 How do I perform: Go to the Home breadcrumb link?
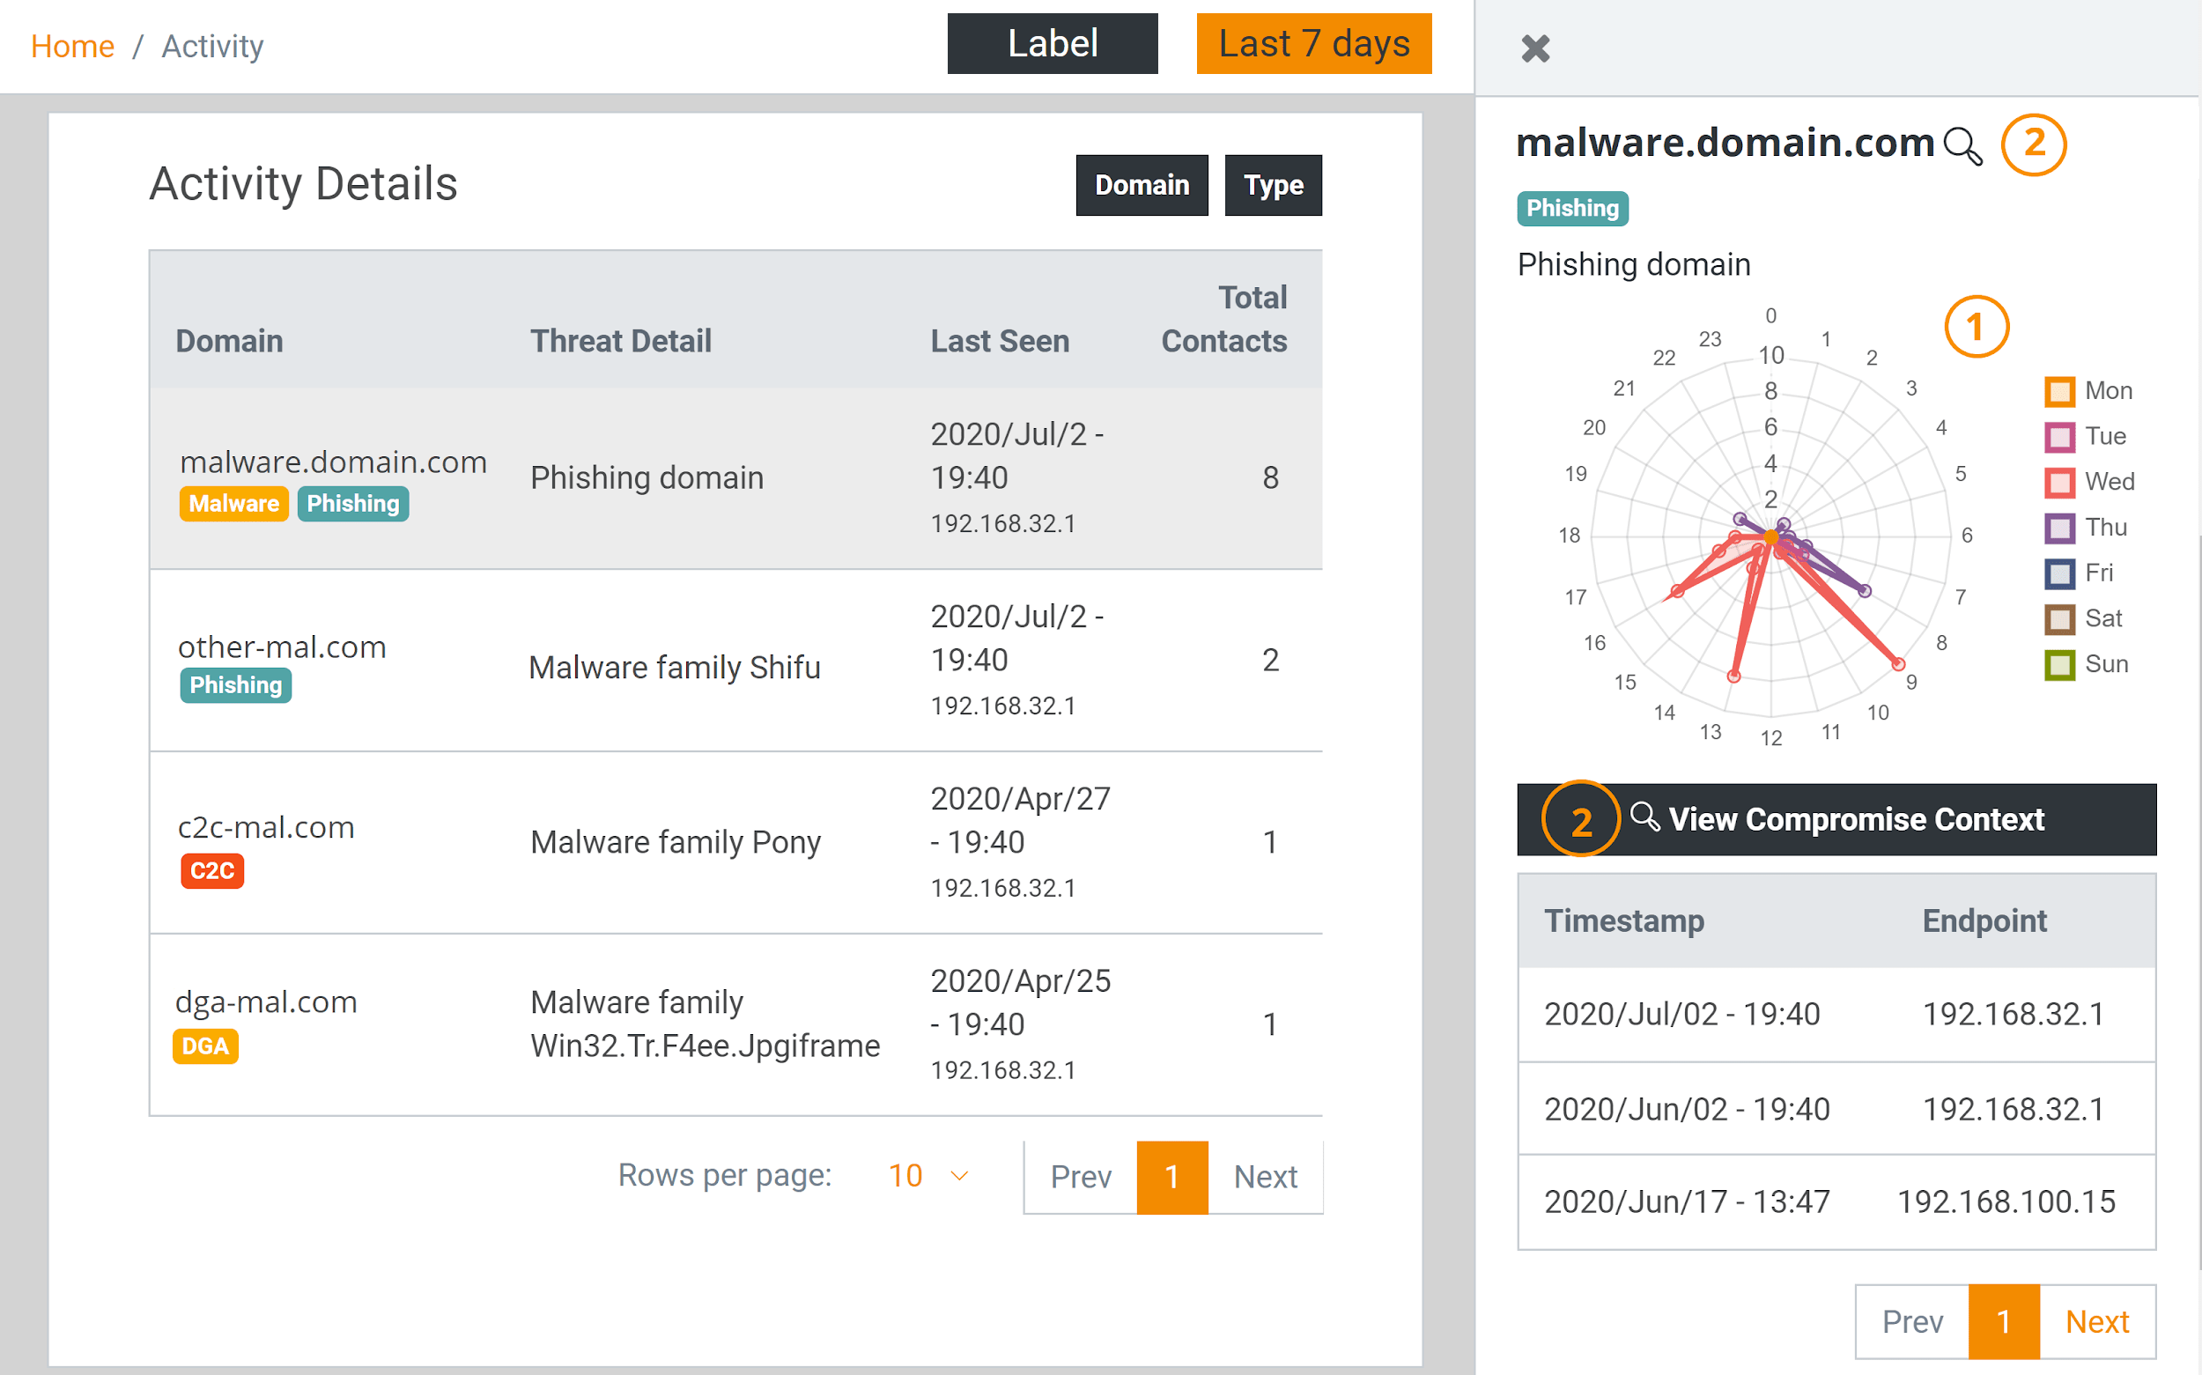[x=73, y=47]
